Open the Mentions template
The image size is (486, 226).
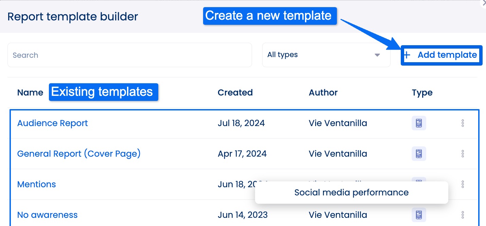pos(36,184)
